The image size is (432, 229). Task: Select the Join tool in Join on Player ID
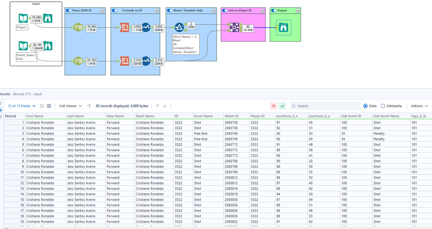234,27
